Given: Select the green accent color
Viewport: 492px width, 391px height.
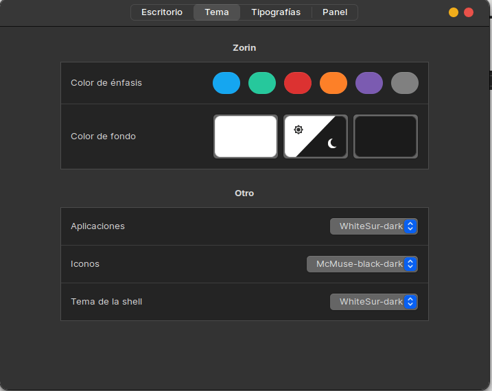Looking at the screenshot, I should click(261, 83).
